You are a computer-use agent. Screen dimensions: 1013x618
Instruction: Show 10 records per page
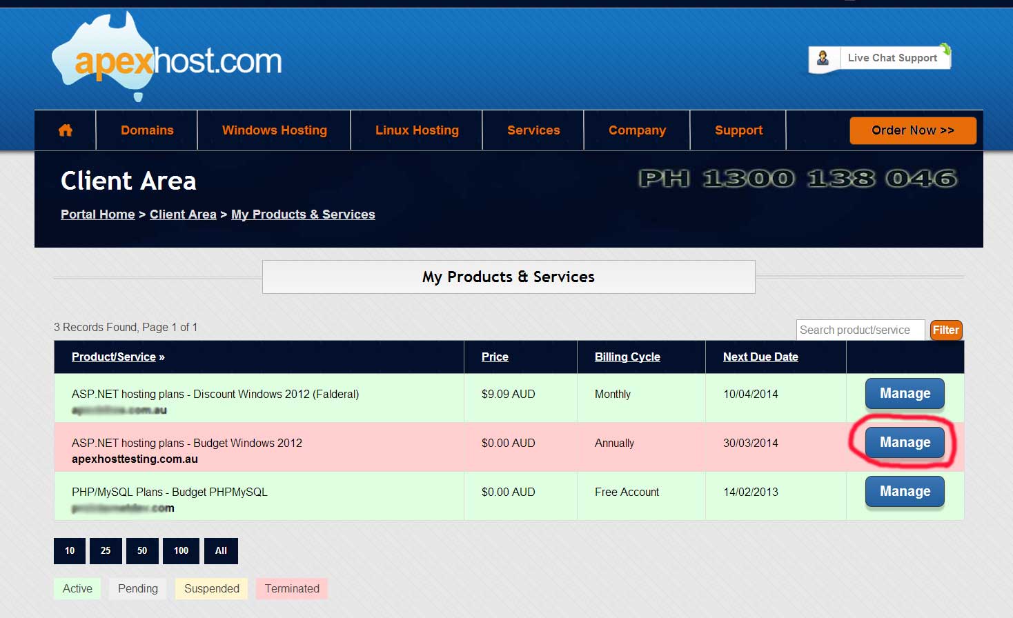coord(70,550)
